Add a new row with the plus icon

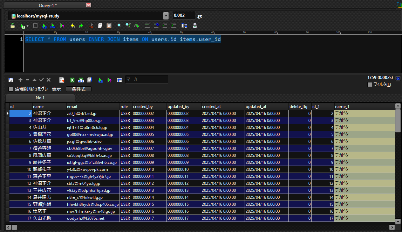(20, 80)
